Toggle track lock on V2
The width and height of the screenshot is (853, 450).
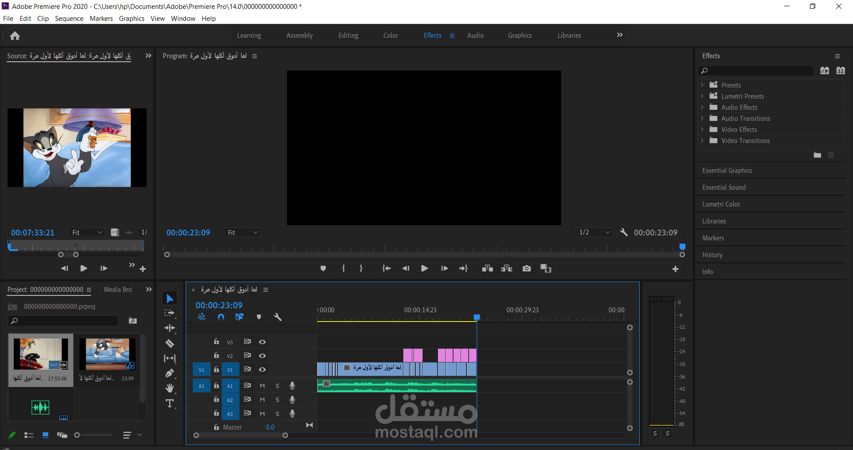click(x=216, y=355)
